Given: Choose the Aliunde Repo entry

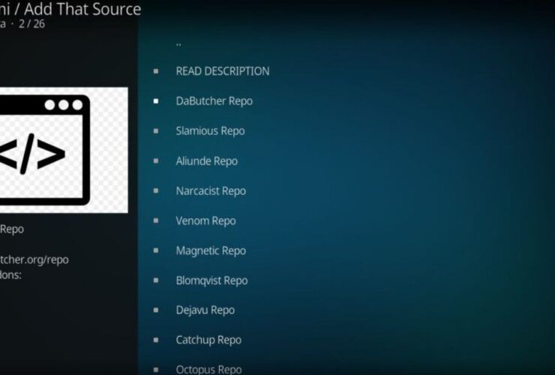Looking at the screenshot, I should [x=207, y=161].
